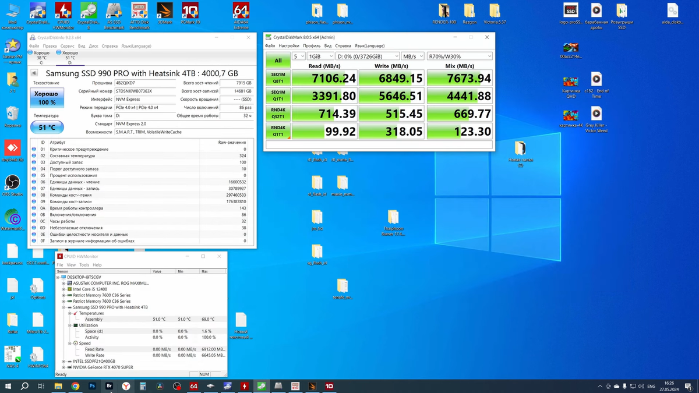Open Сервис menu in CrystalDiskInfo
Image resolution: width=699 pixels, height=393 pixels.
pos(68,46)
